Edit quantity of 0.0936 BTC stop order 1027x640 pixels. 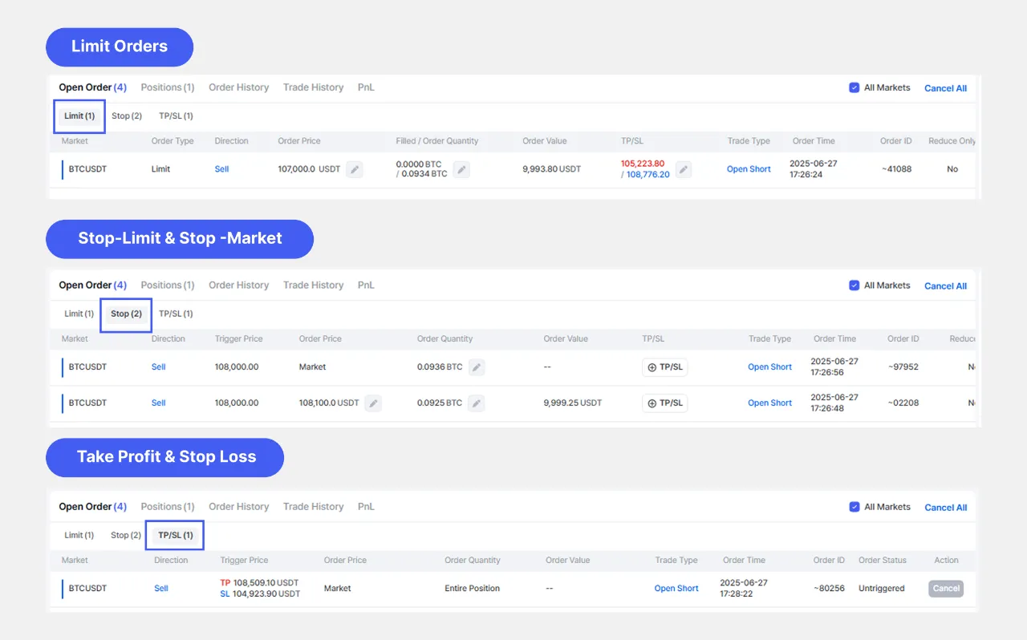pos(477,367)
